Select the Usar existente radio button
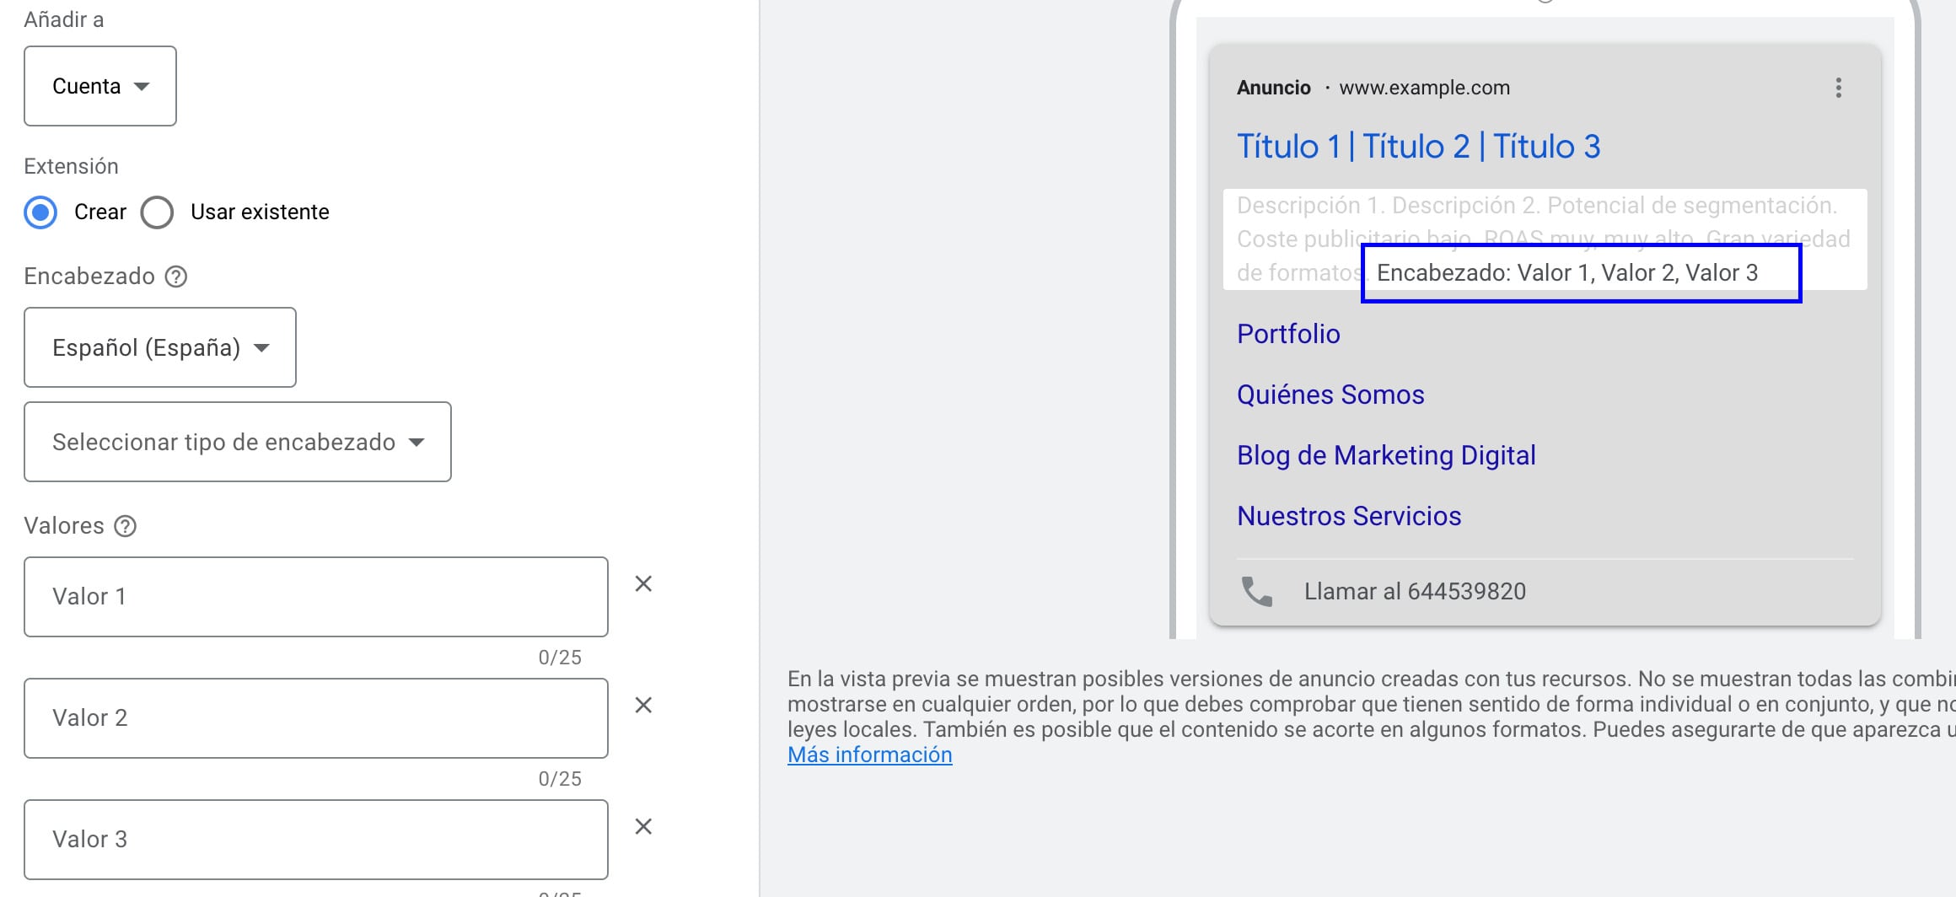 pos(156,212)
